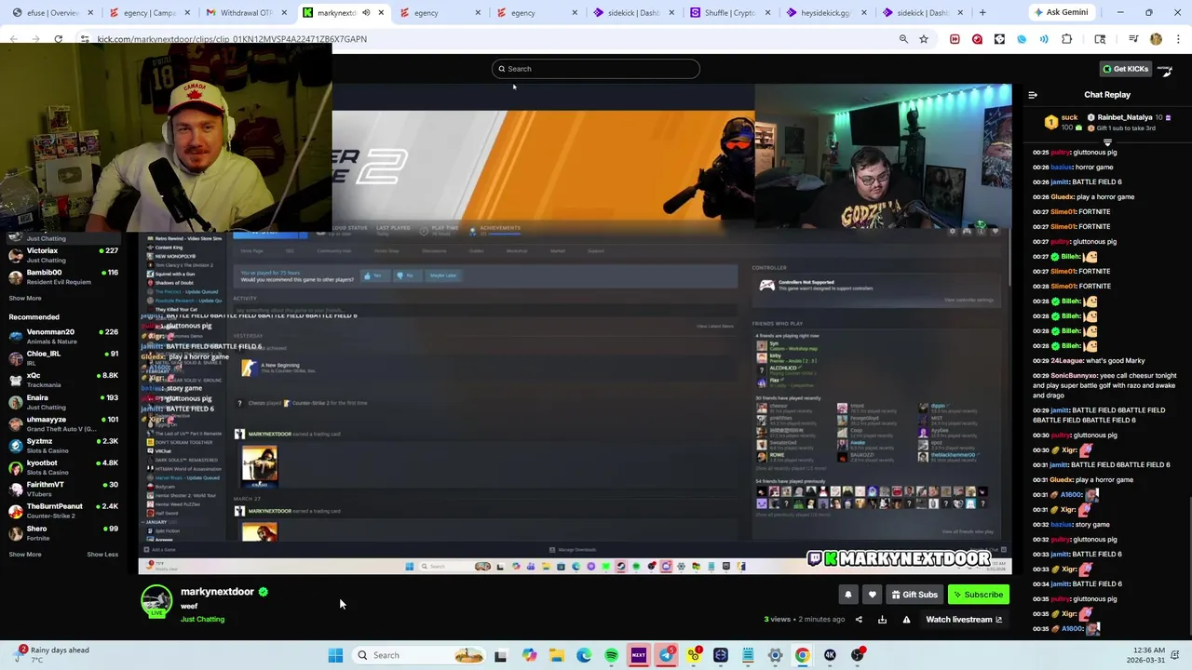Open markynextdoor channel avatar

pyautogui.click(x=156, y=601)
